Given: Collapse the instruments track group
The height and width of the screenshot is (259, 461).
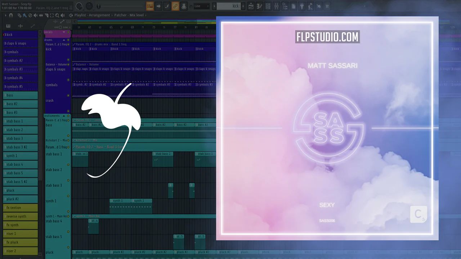Looking at the screenshot, I should (x=64, y=116).
